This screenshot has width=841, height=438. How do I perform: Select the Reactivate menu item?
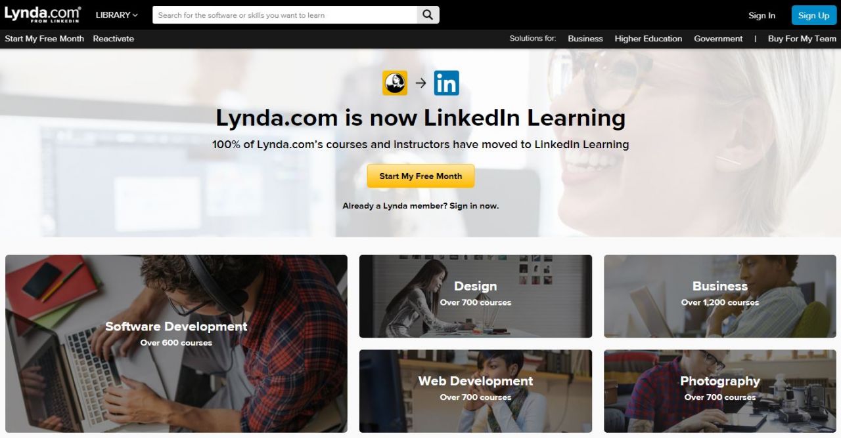click(114, 39)
